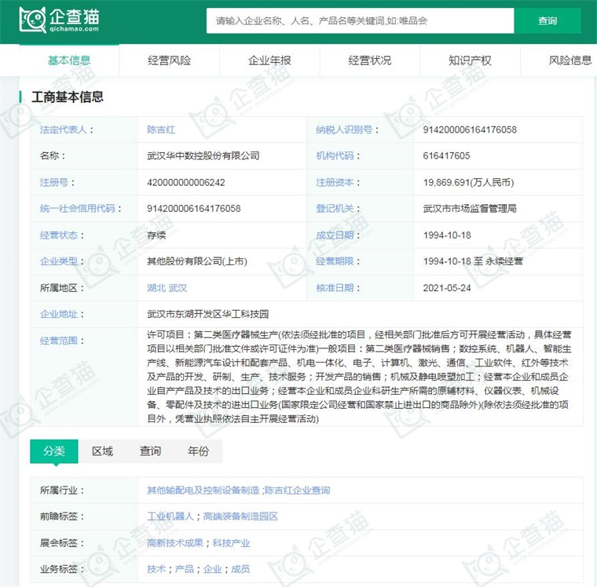Switch to the 基本信息 tab
The width and height of the screenshot is (597, 587).
pos(69,60)
